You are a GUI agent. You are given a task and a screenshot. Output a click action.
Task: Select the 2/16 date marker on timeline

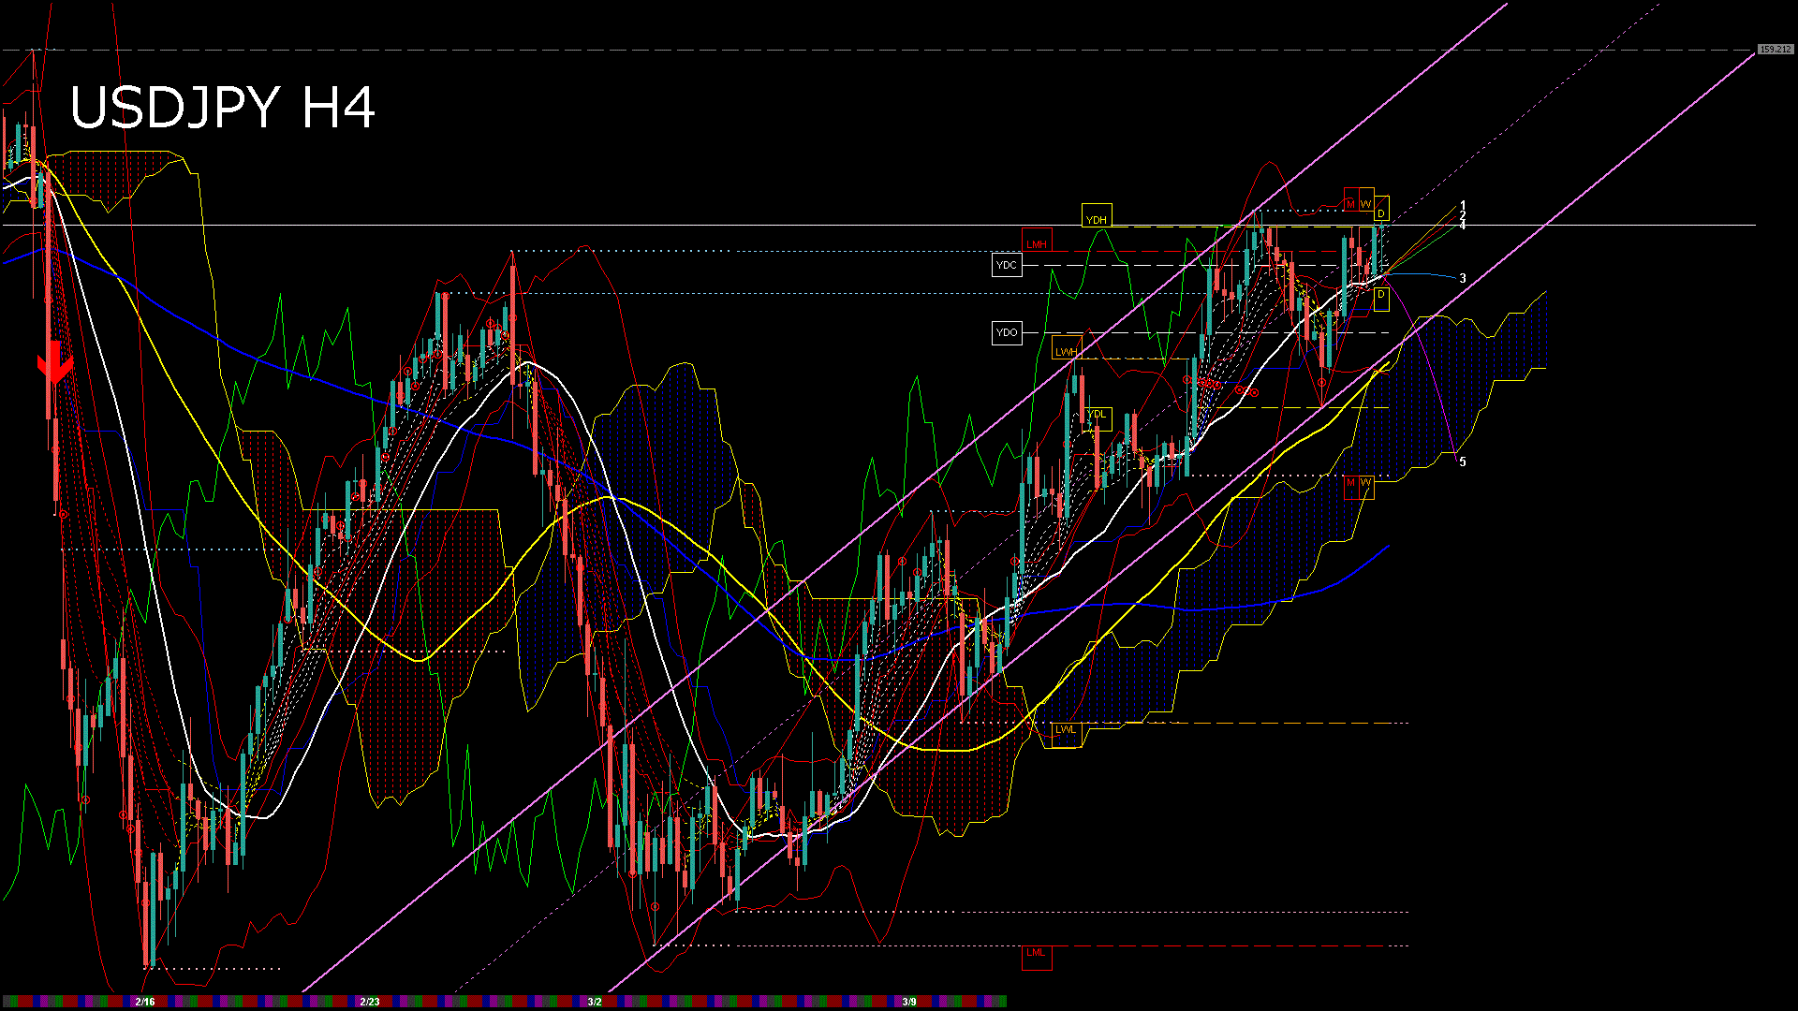[x=144, y=1002]
